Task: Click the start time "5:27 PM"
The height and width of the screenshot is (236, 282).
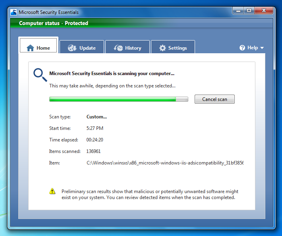Action: click(95, 128)
